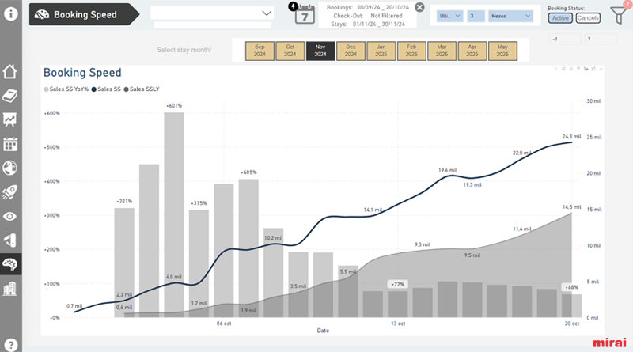633x352 pixels.
Task: Click the 24,3 mil line data point
Action: point(571,142)
